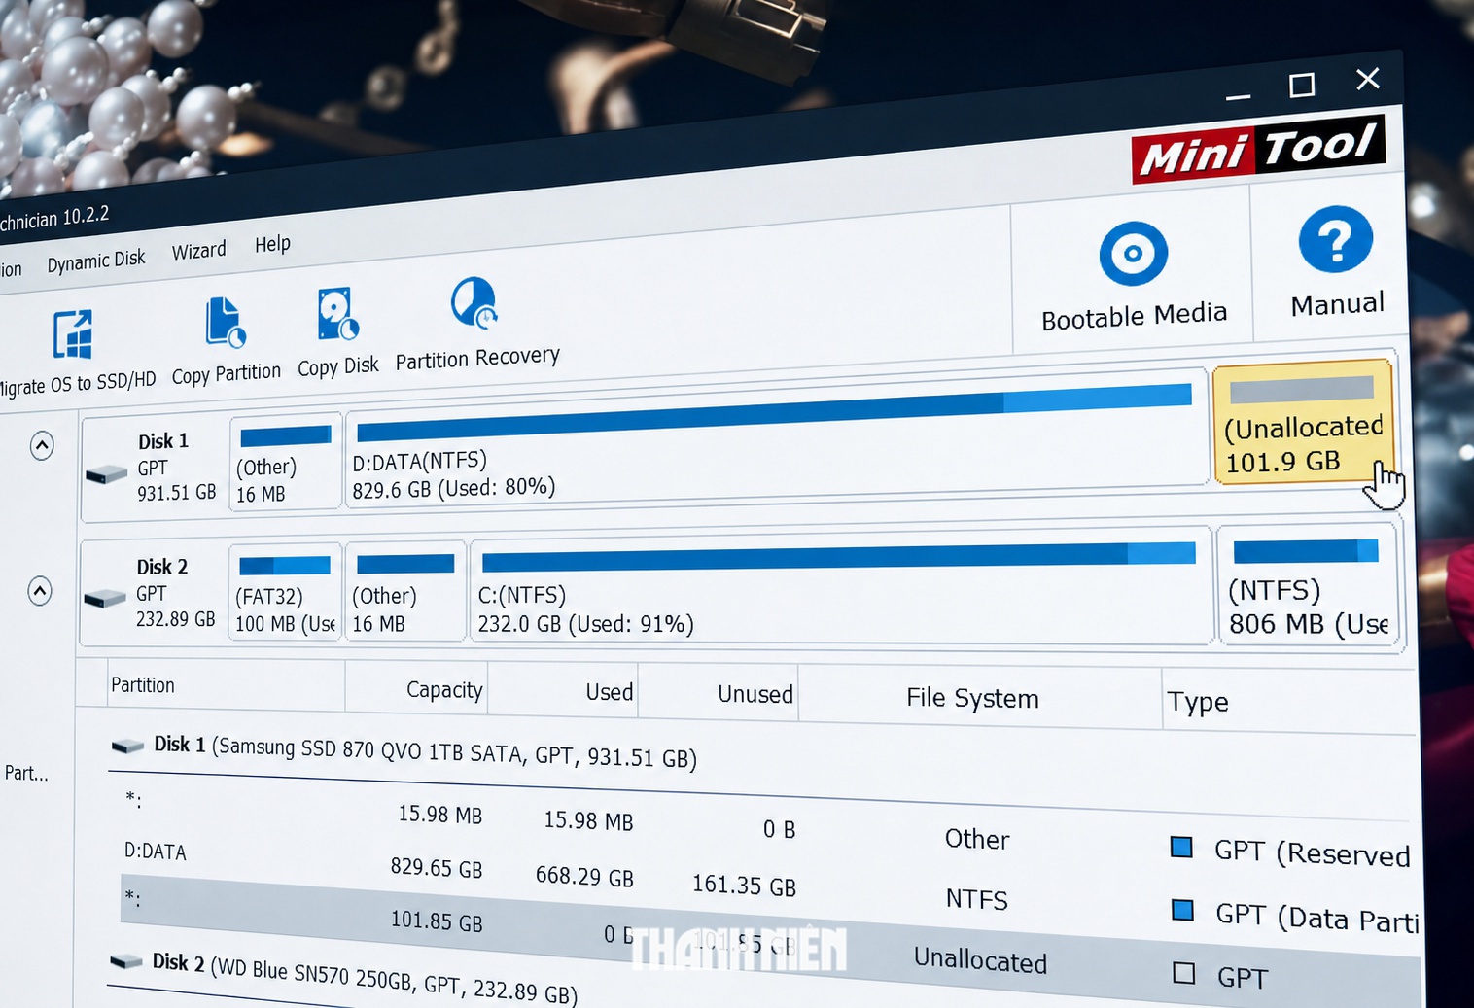
Task: Select Disk 2 drive icon in disk map
Action: [x=104, y=598]
